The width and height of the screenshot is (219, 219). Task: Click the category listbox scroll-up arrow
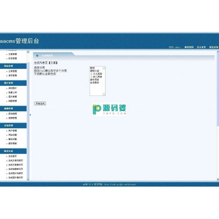(104, 68)
